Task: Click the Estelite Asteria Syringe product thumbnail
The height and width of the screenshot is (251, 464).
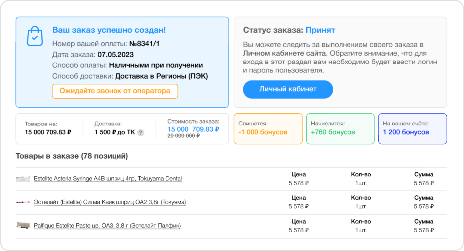Action: click(23, 179)
